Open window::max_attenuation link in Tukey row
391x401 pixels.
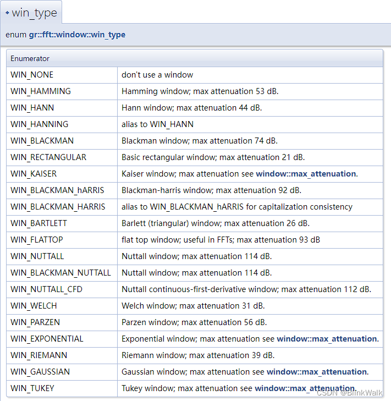[x=305, y=388]
